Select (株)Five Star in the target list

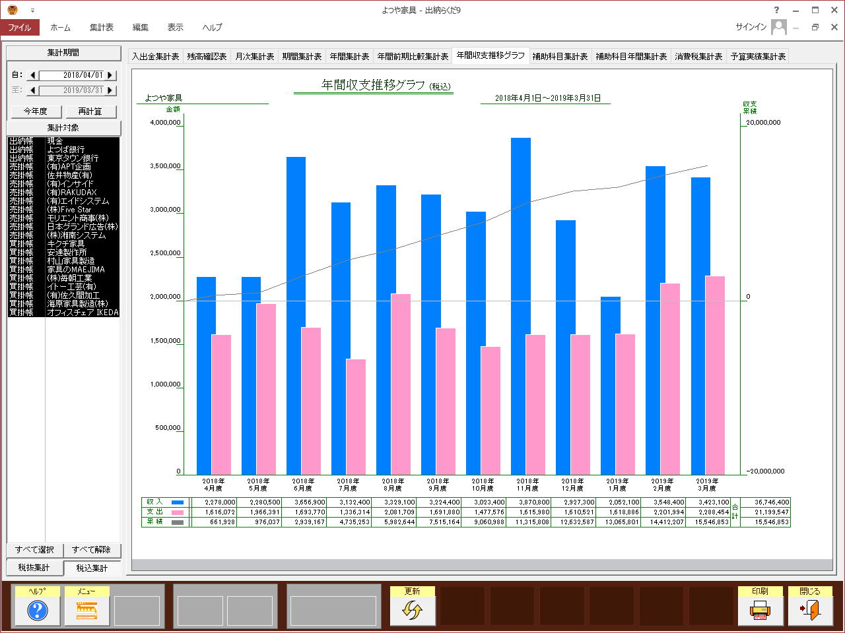pyautogui.click(x=63, y=210)
